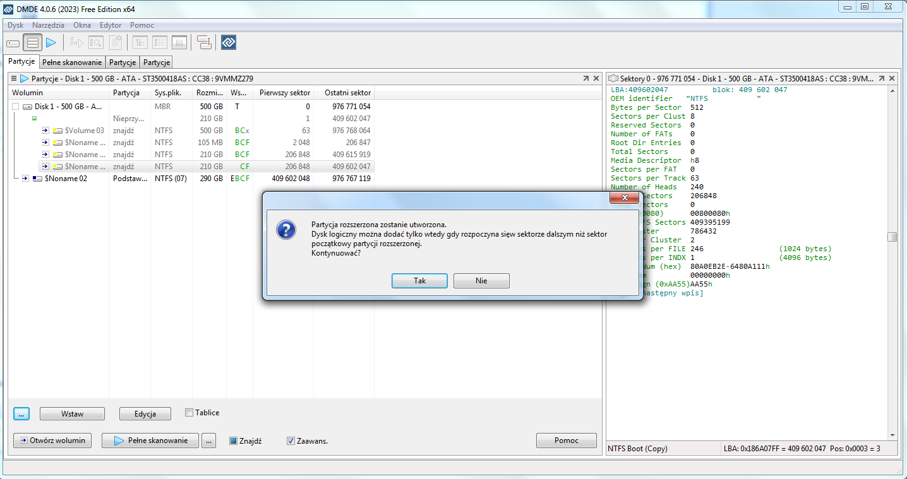
Task: Click the arrow box beside $Volume 03
Action: tap(45, 131)
